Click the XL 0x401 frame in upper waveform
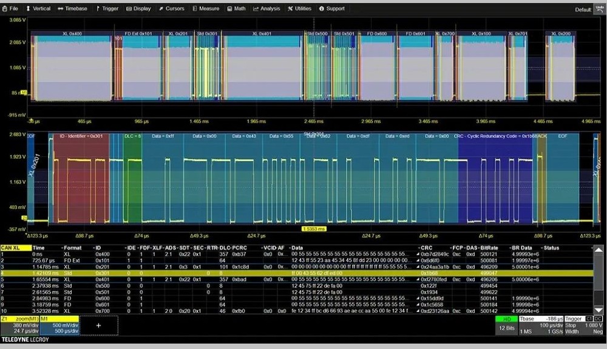Image resolution: width=607 pixels, height=349 pixels. [x=263, y=67]
